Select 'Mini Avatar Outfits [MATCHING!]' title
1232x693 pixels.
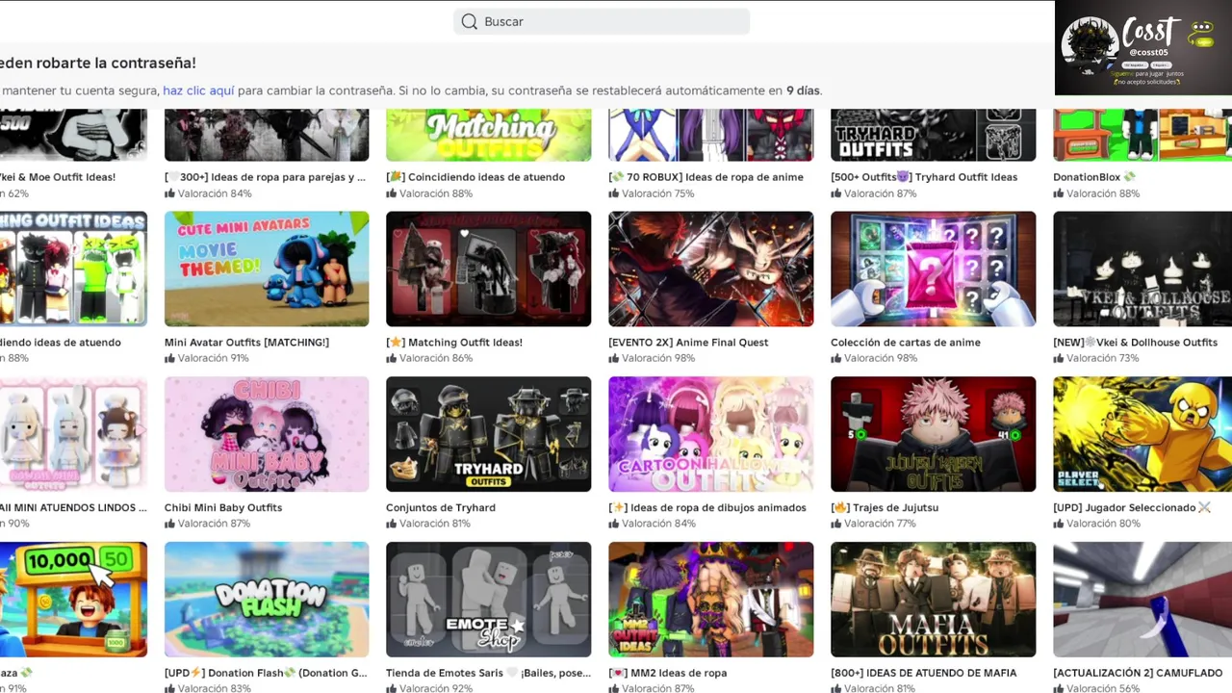point(246,343)
